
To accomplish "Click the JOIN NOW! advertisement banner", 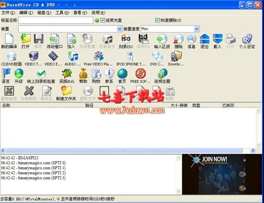I will click(x=222, y=174).
